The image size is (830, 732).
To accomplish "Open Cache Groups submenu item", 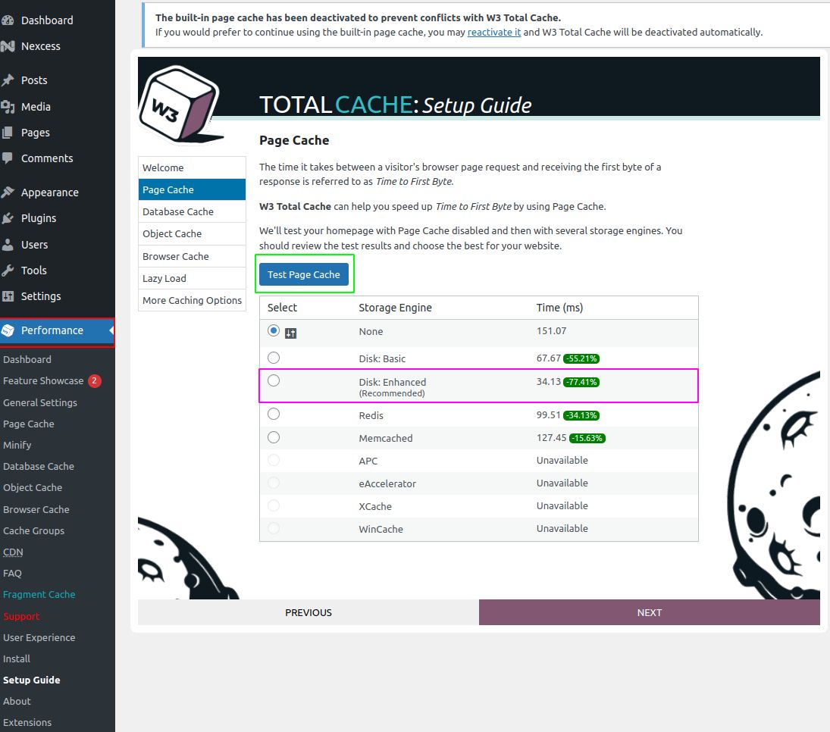I will (34, 530).
